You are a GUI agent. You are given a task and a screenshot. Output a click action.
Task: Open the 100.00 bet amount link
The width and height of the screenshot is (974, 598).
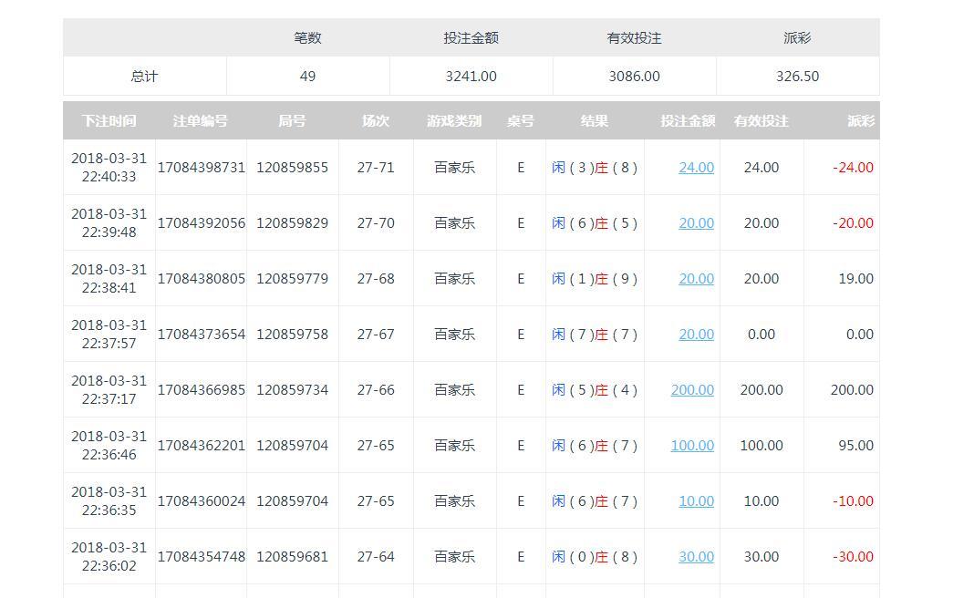coord(692,446)
